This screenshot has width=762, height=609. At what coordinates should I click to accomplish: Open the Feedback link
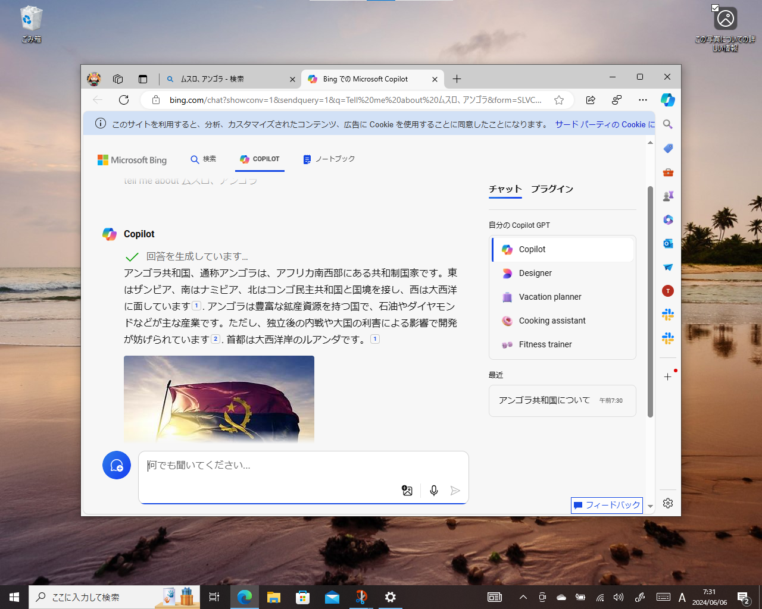[607, 505]
